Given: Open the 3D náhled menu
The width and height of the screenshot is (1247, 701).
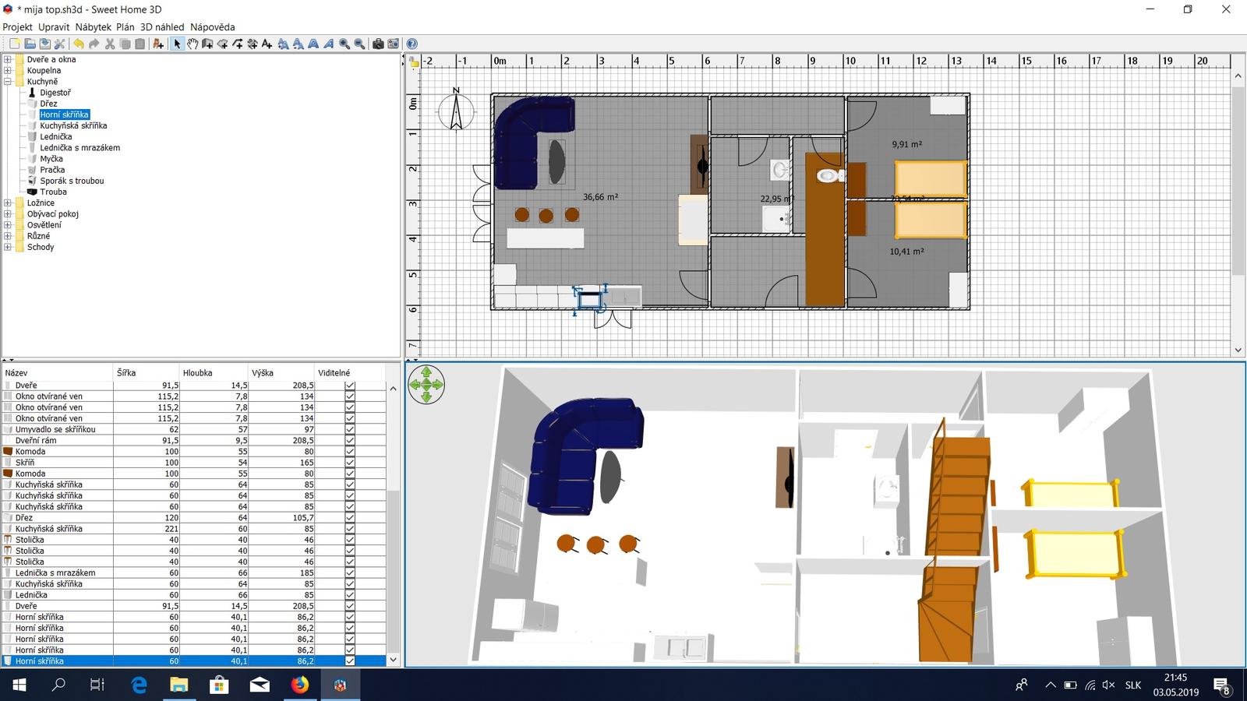Looking at the screenshot, I should click(162, 26).
